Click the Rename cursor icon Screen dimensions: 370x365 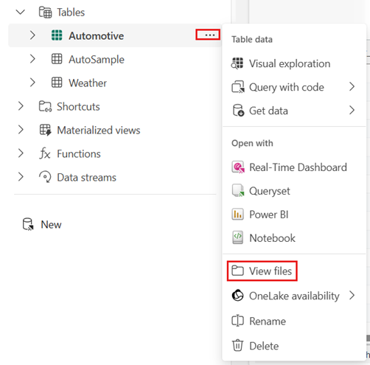(237, 321)
